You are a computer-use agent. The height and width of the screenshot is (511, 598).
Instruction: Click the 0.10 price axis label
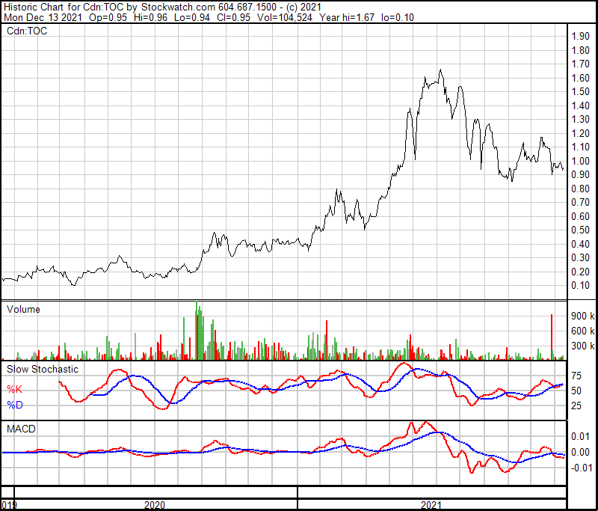(581, 286)
